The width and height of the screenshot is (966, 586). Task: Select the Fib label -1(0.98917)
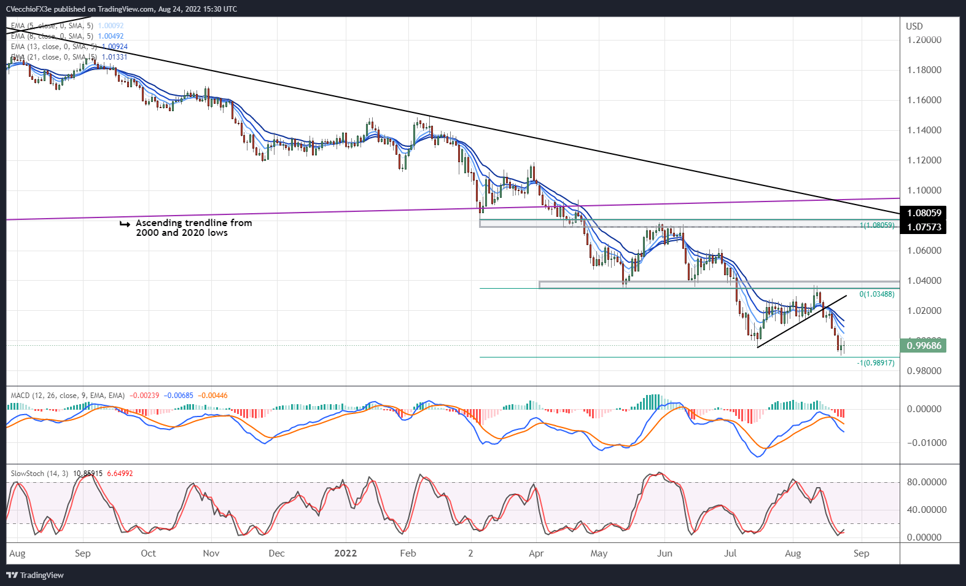pos(876,363)
